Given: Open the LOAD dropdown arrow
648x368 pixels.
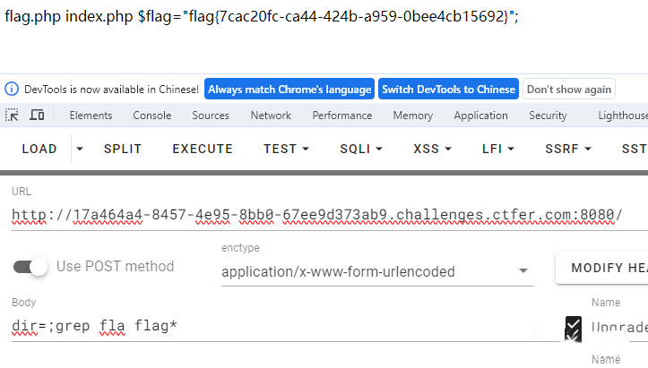Looking at the screenshot, I should pyautogui.click(x=80, y=149).
